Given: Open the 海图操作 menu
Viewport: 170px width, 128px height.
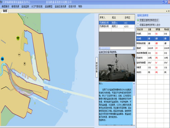Looking at the screenshot, I should point(5,7).
